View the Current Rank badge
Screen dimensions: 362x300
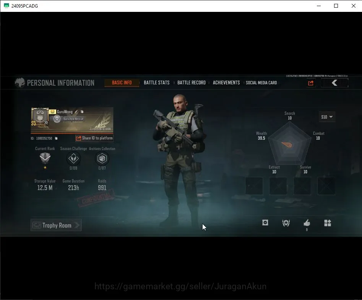coord(45,158)
